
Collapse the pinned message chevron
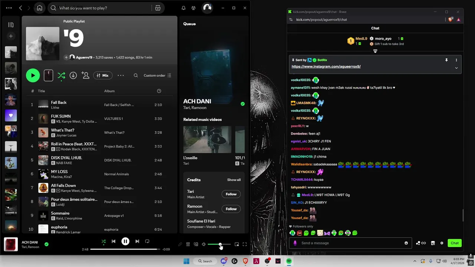click(456, 68)
